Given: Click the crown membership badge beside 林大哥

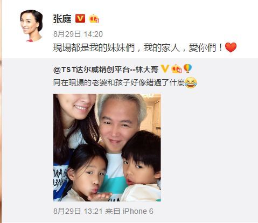Looking at the screenshot, I should click(177, 69).
